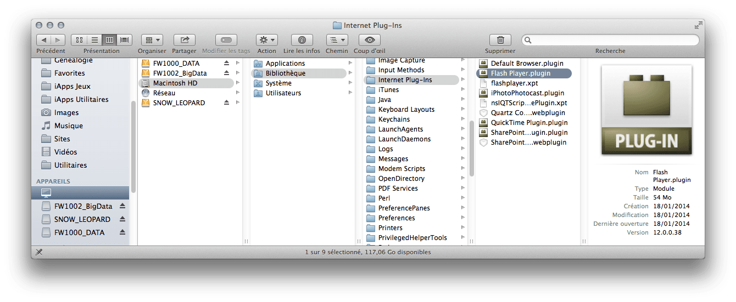Click the customize toolbar icon in status bar

tap(39, 252)
